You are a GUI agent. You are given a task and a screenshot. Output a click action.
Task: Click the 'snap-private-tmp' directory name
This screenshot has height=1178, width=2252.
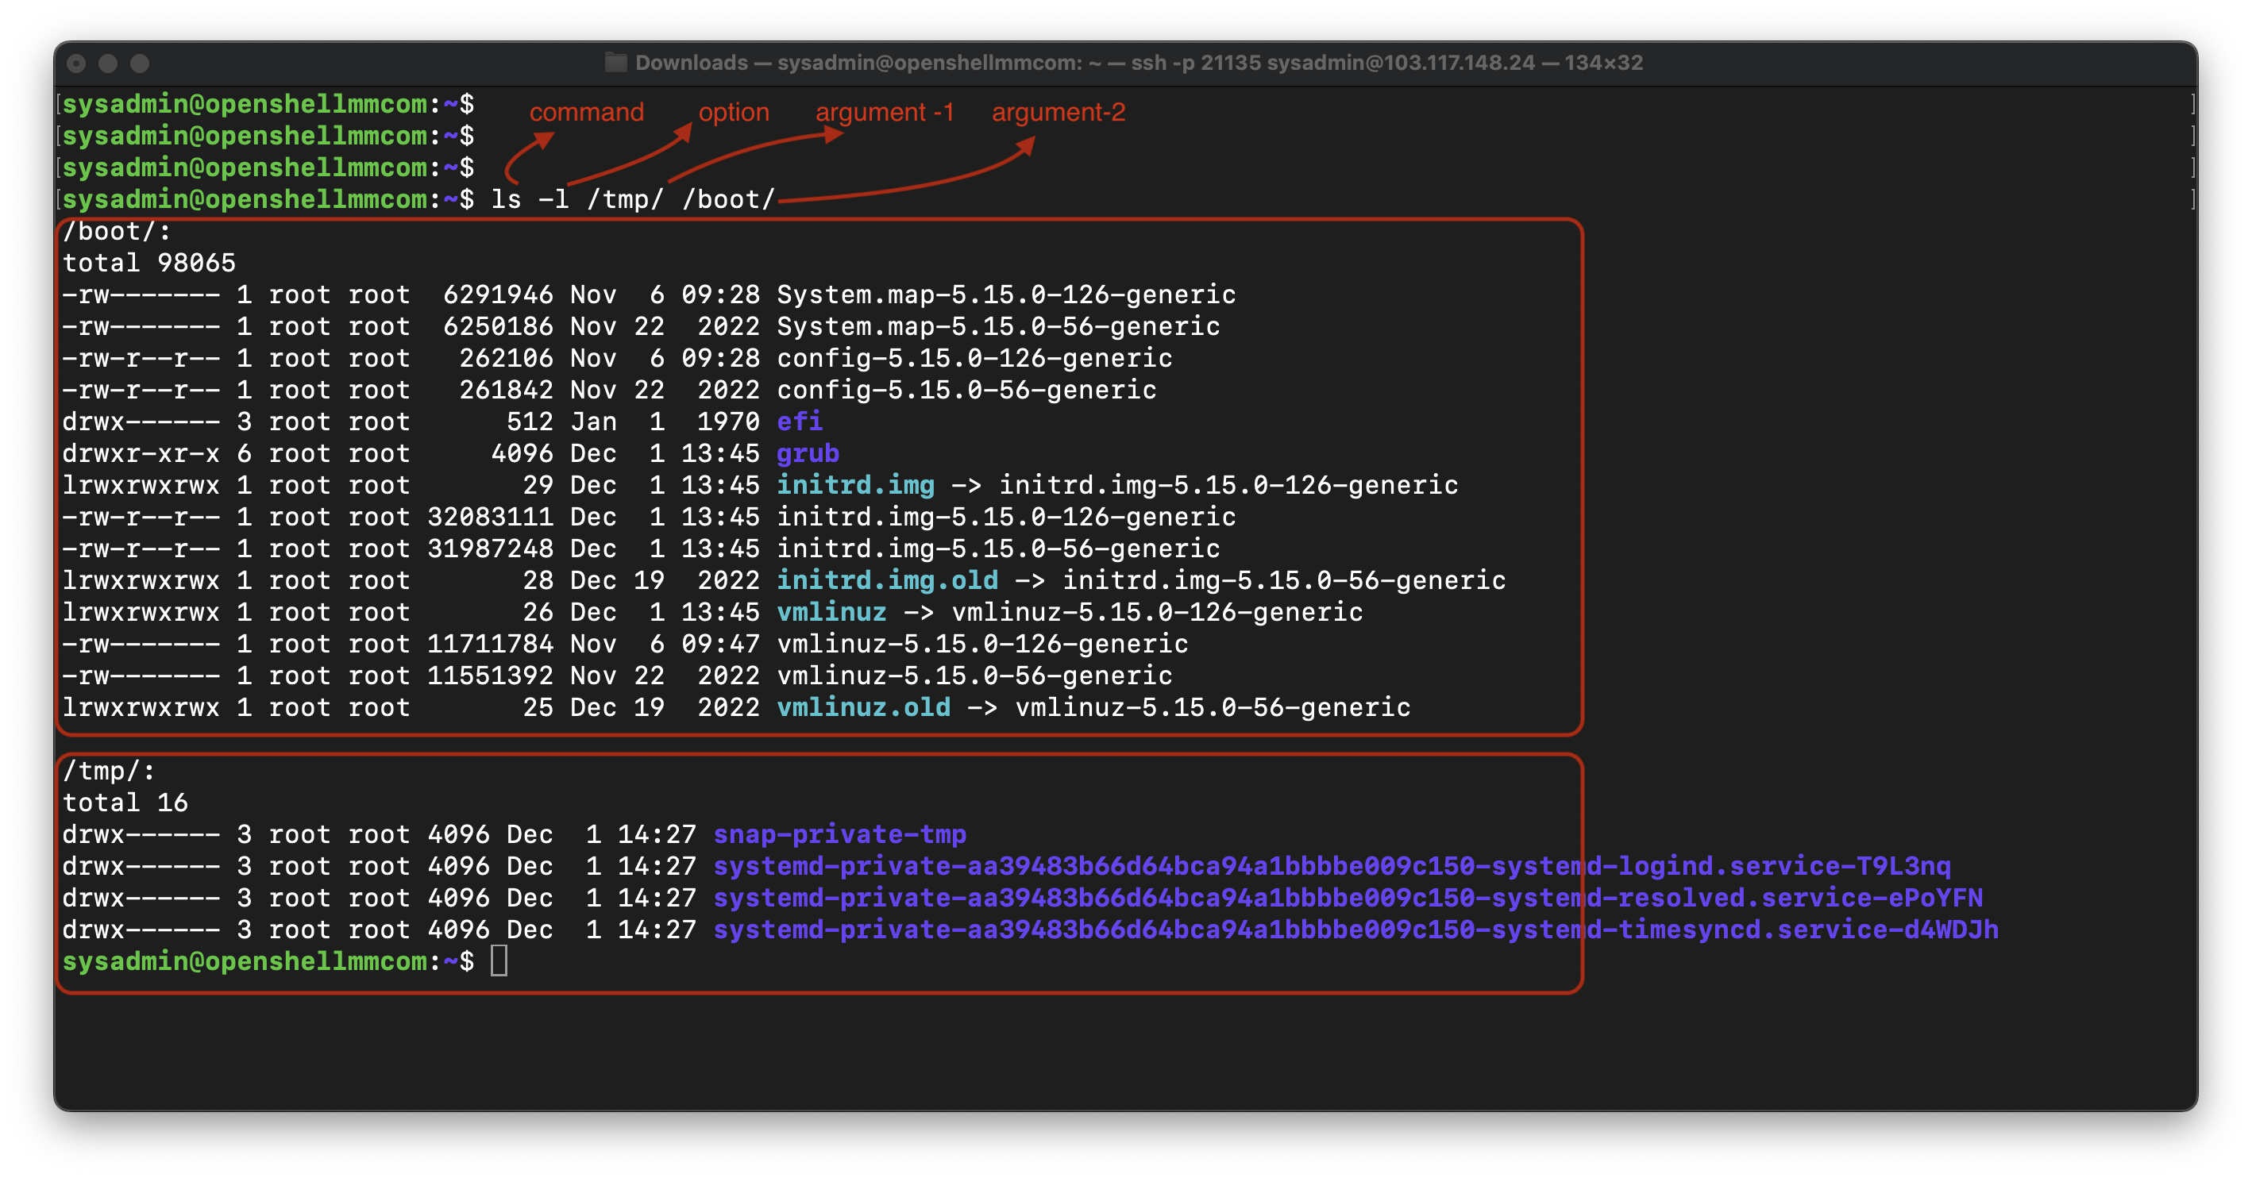click(839, 834)
